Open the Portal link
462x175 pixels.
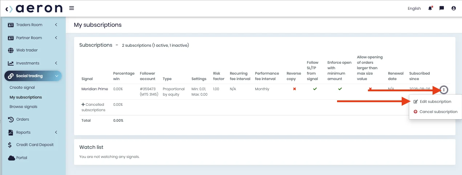(21, 158)
